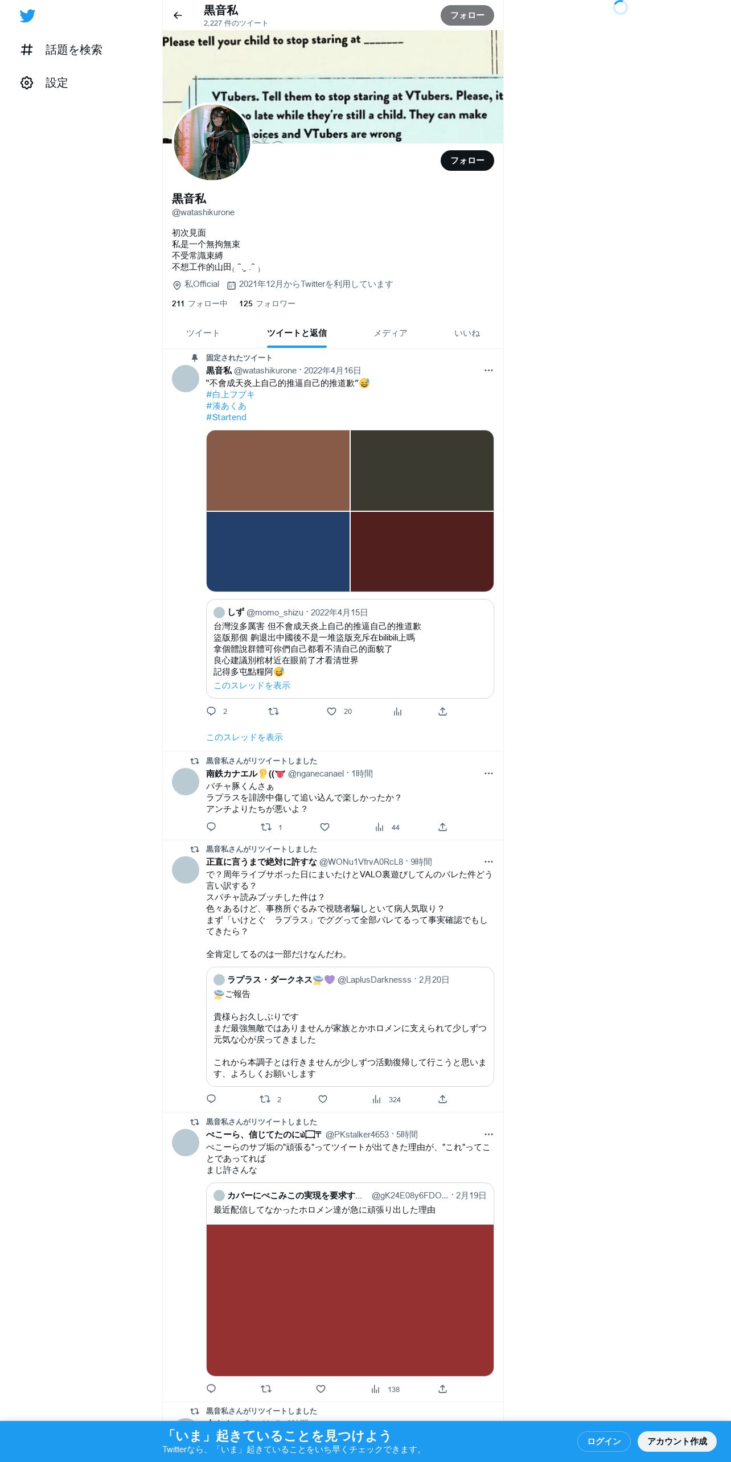Reply to the pinned tweet with 2 replies
The height and width of the screenshot is (1462, 731).
click(x=211, y=712)
